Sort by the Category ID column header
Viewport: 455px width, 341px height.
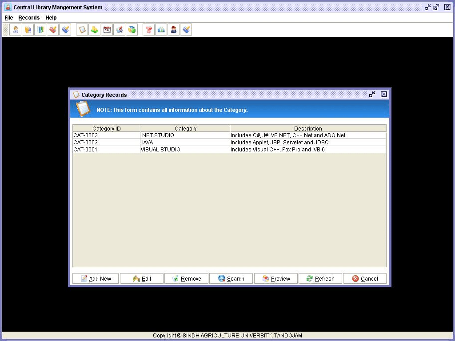(106, 128)
